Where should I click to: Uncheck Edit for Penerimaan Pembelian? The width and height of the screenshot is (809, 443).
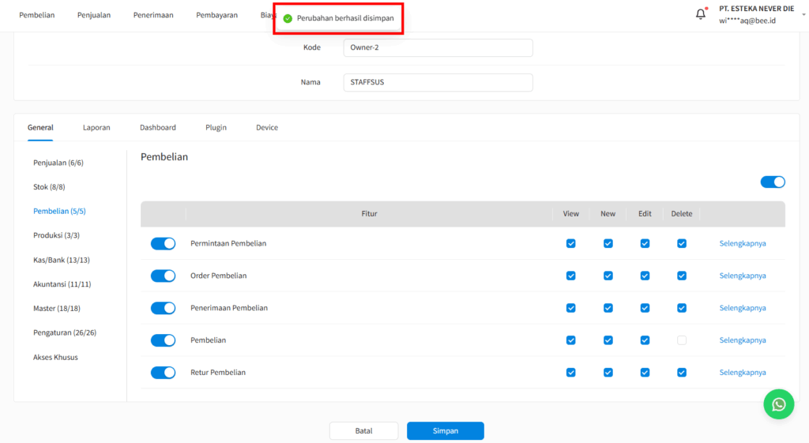645,308
